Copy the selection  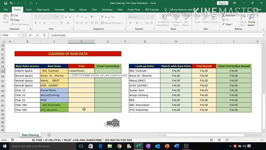coord(15,20)
